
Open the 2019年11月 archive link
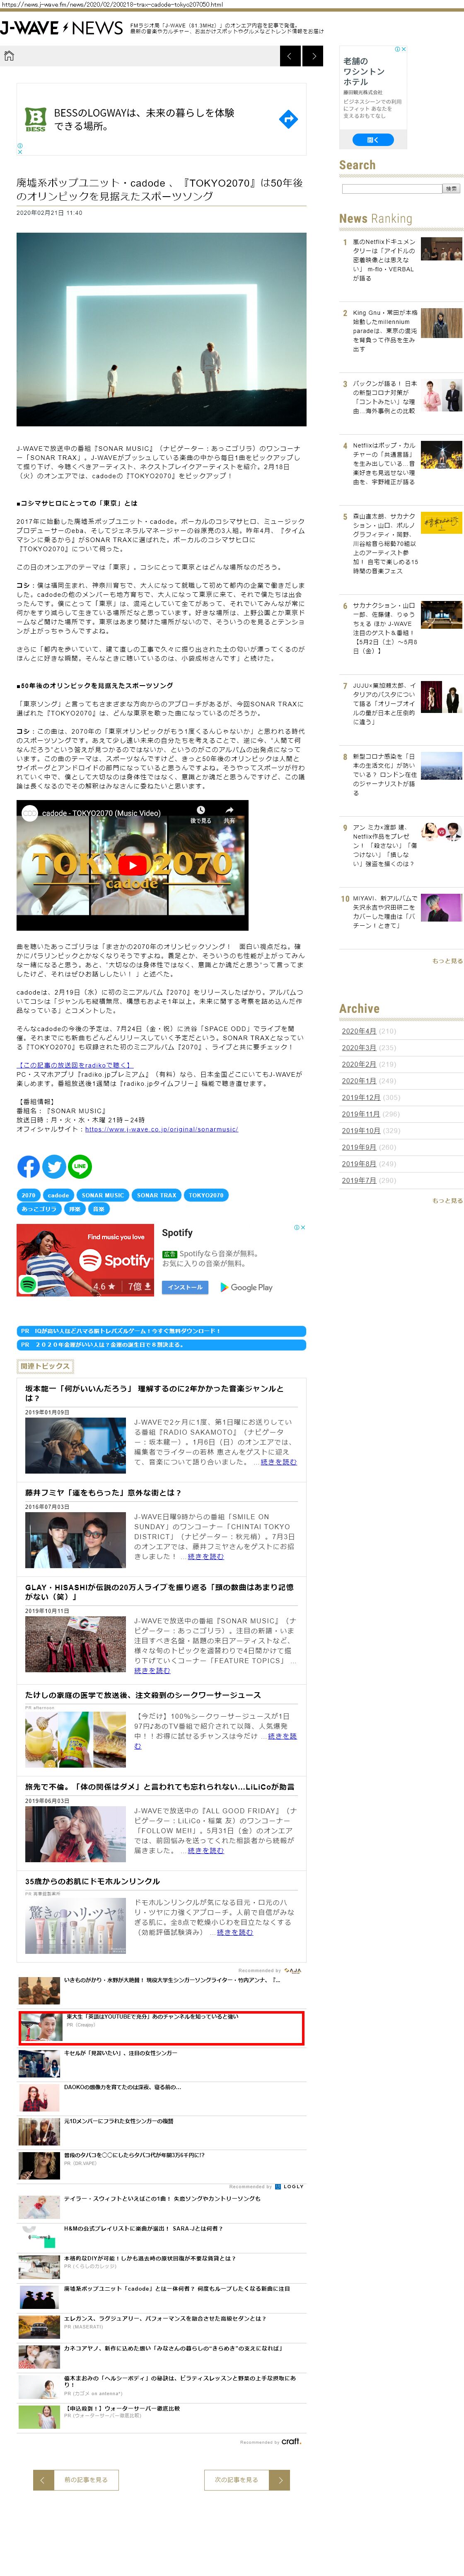tap(361, 1114)
